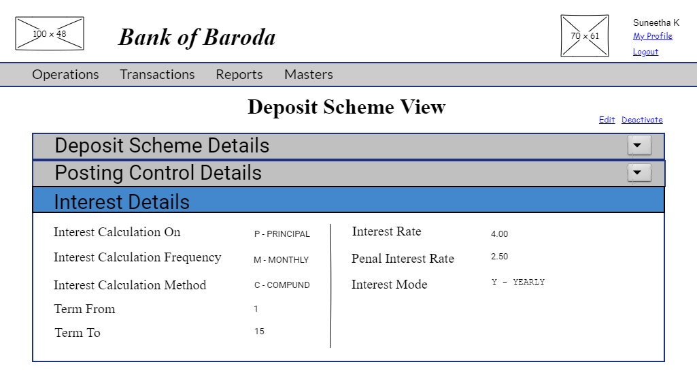Image resolution: width=697 pixels, height=371 pixels.
Task: Open the Reports menu
Action: click(x=239, y=74)
